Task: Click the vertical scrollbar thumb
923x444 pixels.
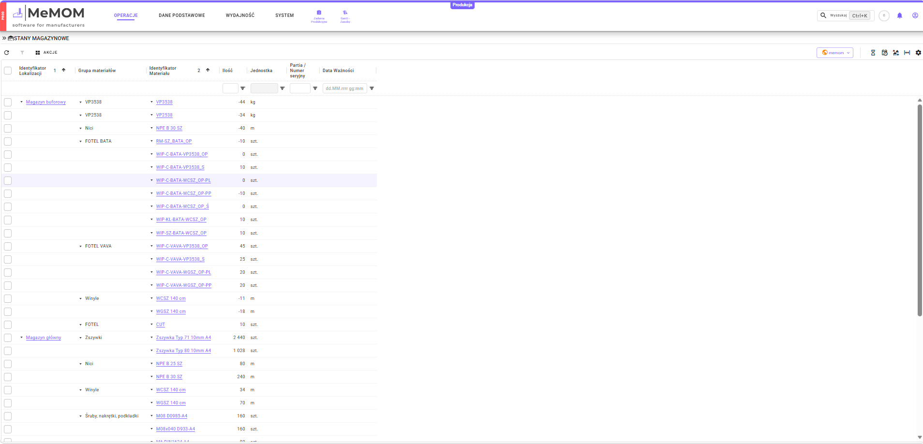Action: pyautogui.click(x=920, y=210)
